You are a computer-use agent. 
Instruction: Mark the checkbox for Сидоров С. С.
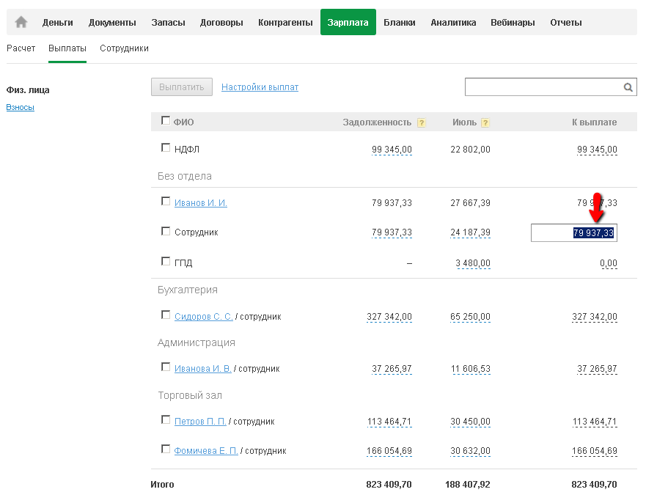pos(165,315)
